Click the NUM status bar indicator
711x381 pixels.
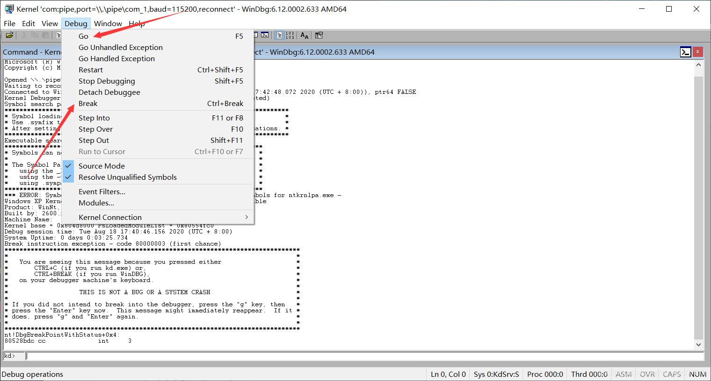coord(697,374)
